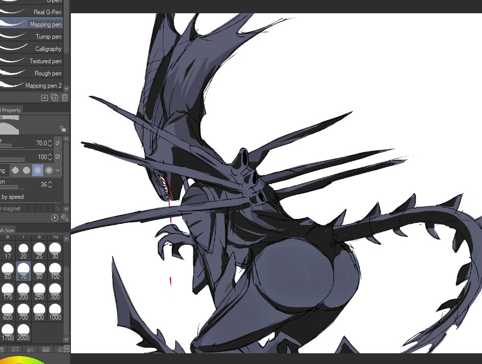This screenshot has width=482, height=364.
Task: Select brush size preset 800
Action: pyautogui.click(x=39, y=312)
